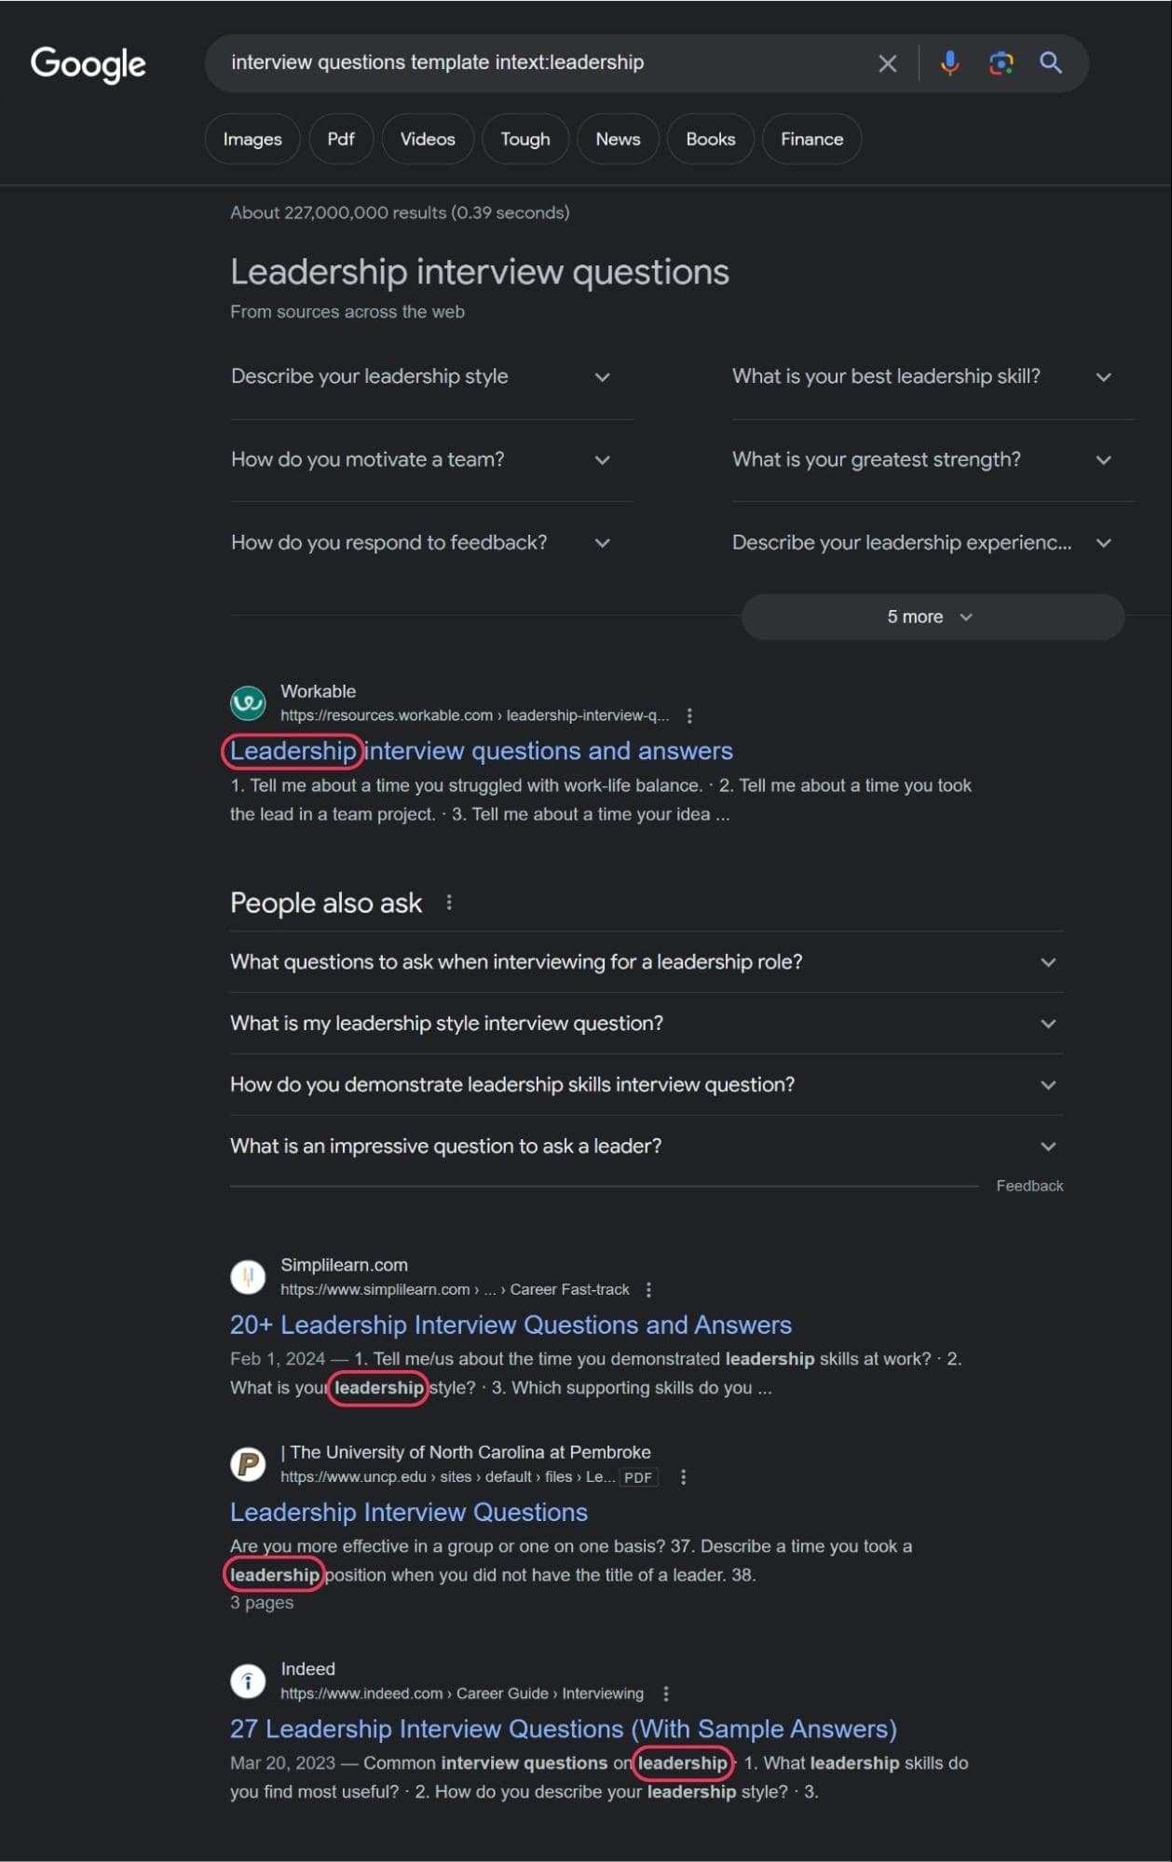Click the Feedback link

click(x=1029, y=1185)
